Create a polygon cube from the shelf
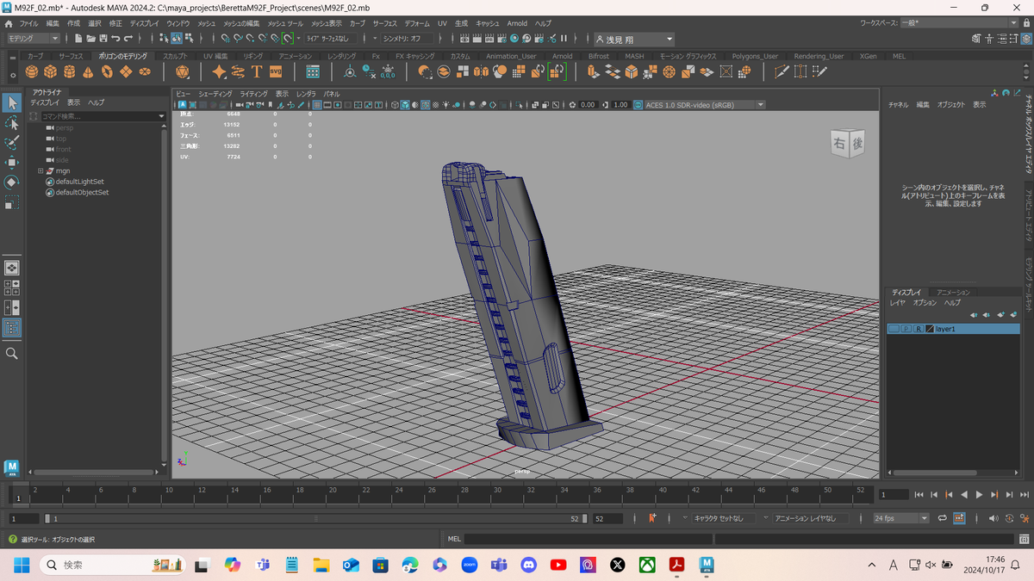 click(51, 72)
